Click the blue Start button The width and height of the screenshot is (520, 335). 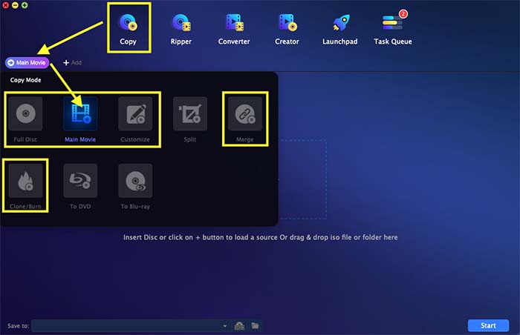tap(488, 325)
